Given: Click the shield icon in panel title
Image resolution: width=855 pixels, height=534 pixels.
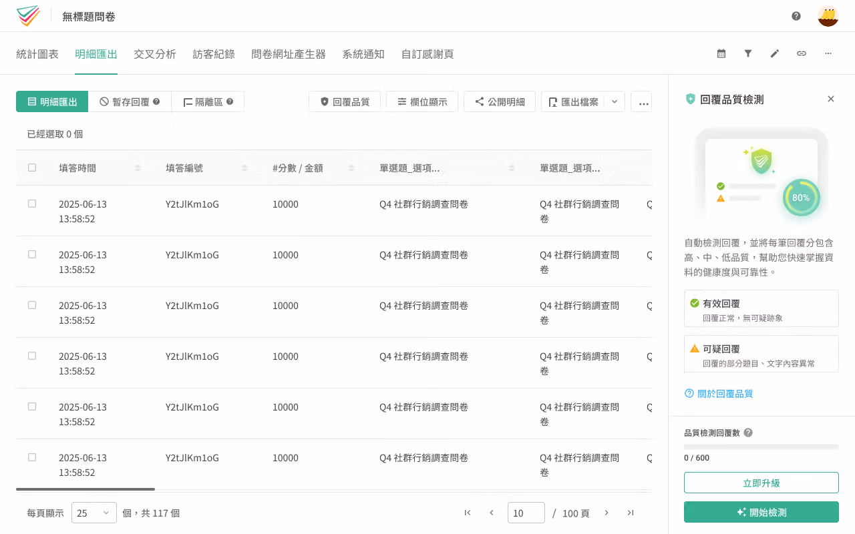Looking at the screenshot, I should [x=691, y=99].
